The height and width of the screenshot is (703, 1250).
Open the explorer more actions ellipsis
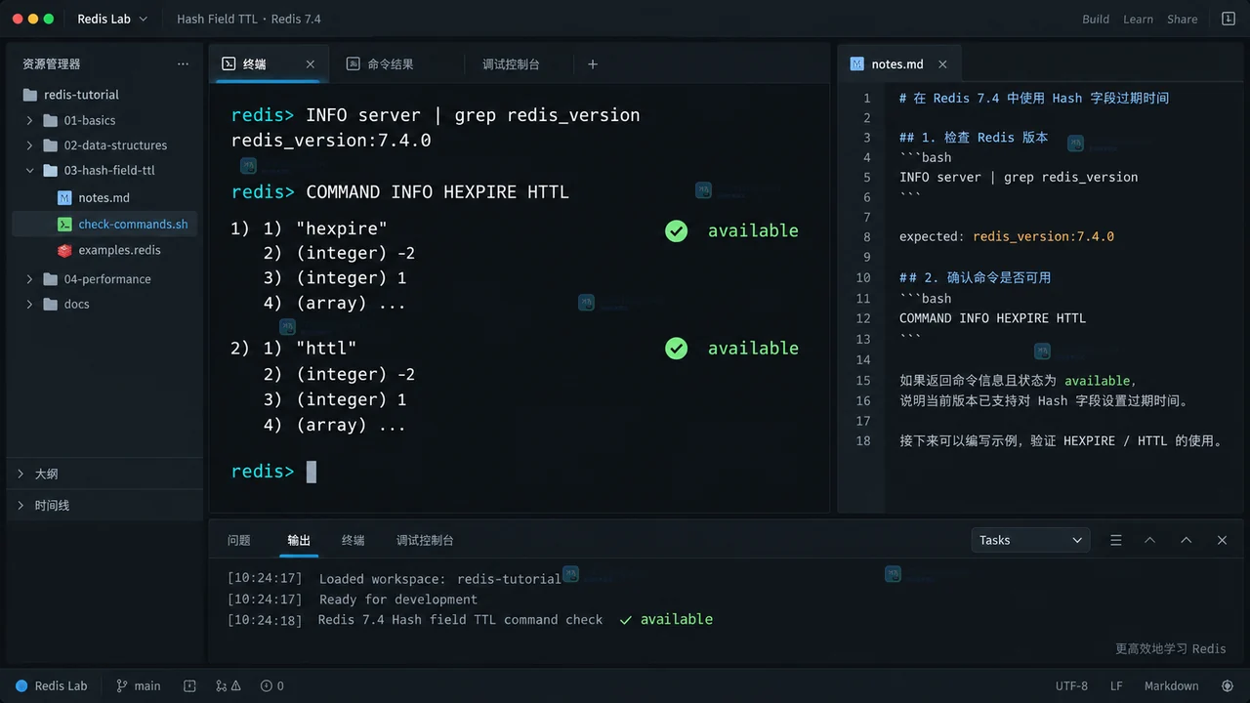tap(183, 64)
